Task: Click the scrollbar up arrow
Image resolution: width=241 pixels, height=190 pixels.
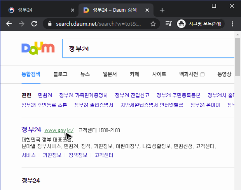Action: (x=238, y=35)
